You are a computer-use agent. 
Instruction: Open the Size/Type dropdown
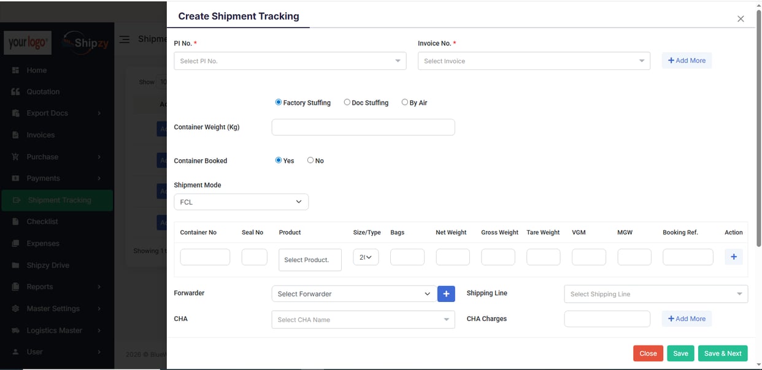[366, 257]
